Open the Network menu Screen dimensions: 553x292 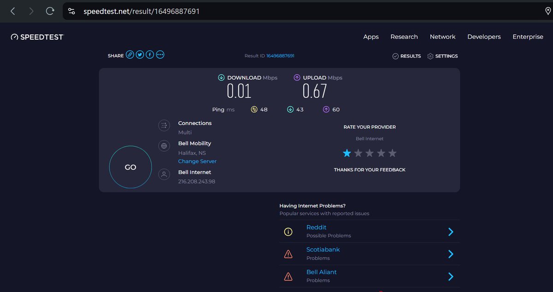click(x=442, y=37)
